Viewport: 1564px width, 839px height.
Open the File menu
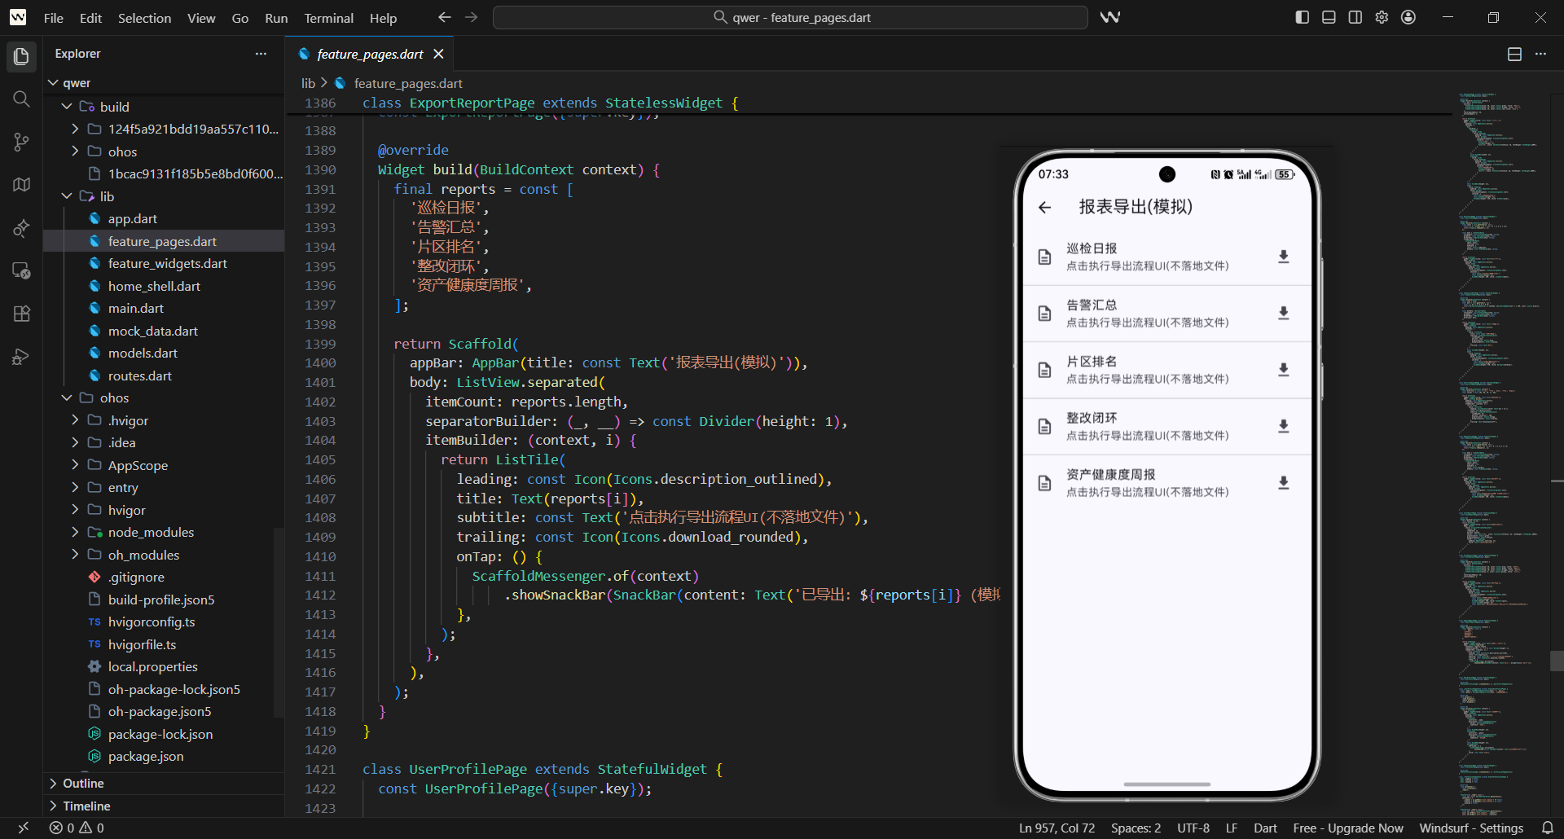(54, 18)
